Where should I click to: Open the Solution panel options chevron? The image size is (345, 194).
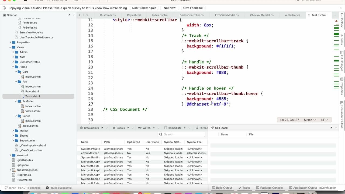point(74,15)
